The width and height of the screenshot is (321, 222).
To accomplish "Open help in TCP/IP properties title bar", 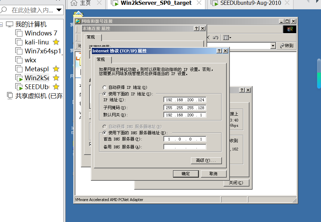I will tap(219, 51).
